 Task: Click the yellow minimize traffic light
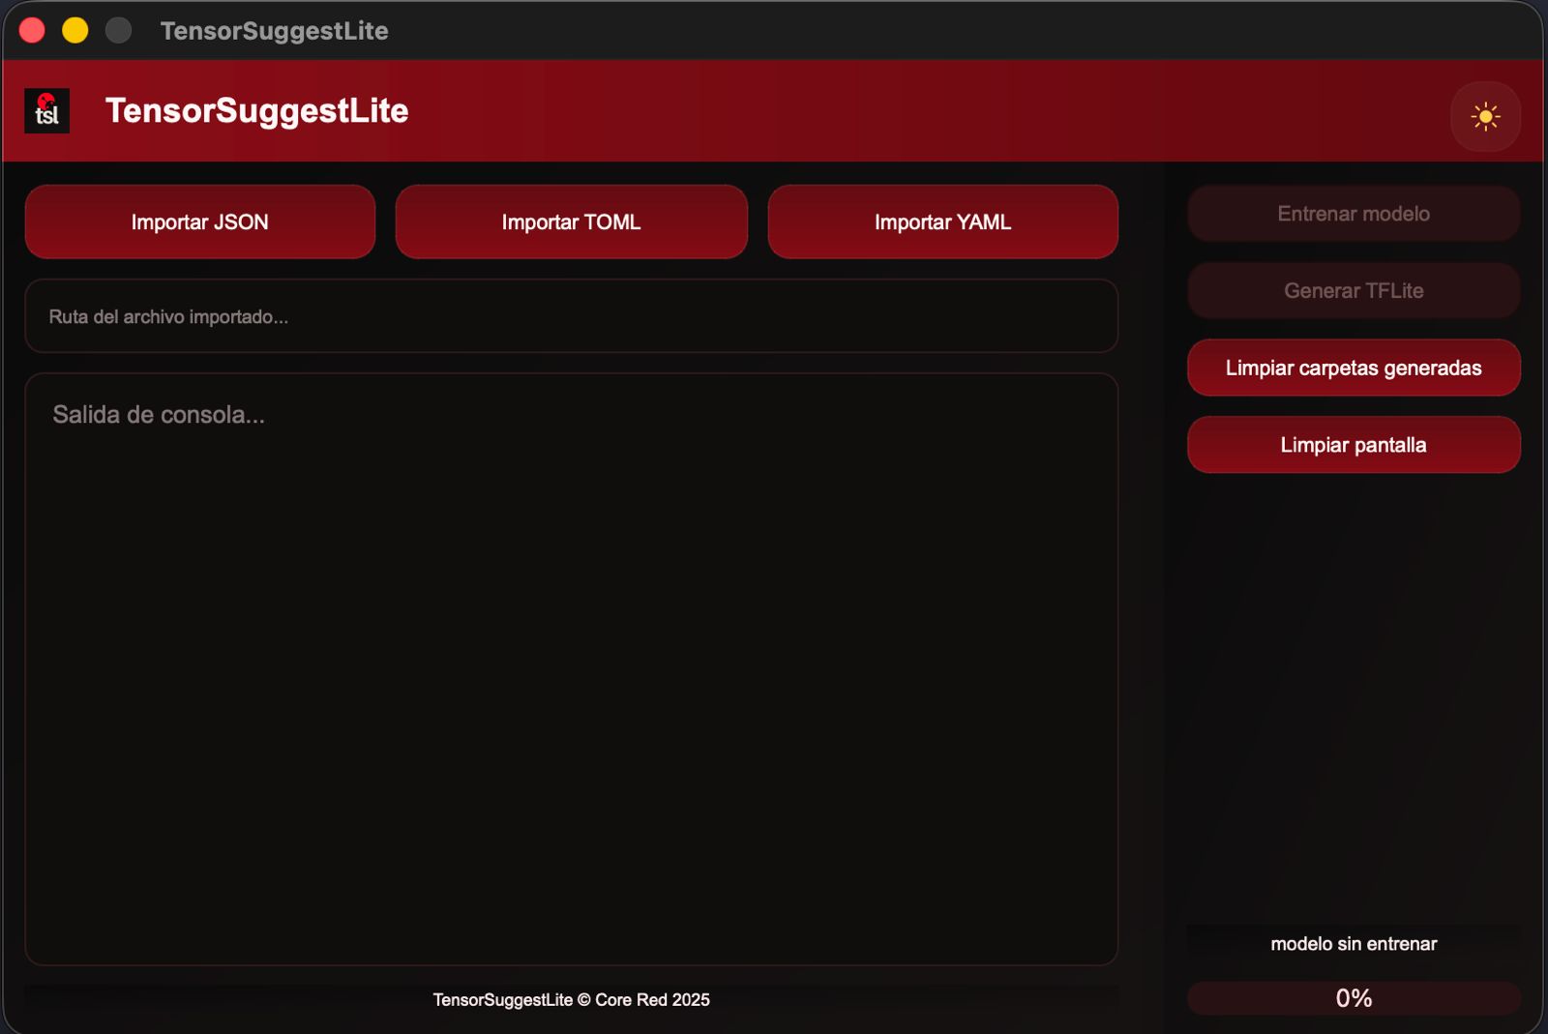(x=74, y=30)
